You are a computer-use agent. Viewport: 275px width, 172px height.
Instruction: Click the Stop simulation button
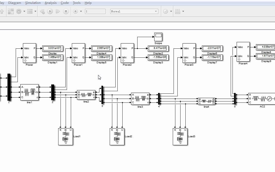[66, 11]
